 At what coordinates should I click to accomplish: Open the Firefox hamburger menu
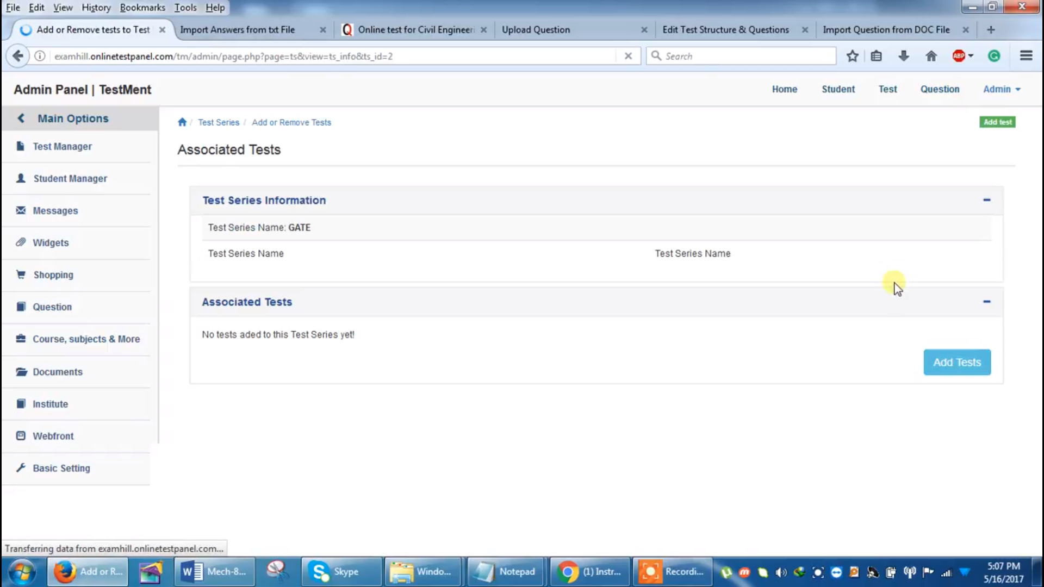coord(1026,56)
